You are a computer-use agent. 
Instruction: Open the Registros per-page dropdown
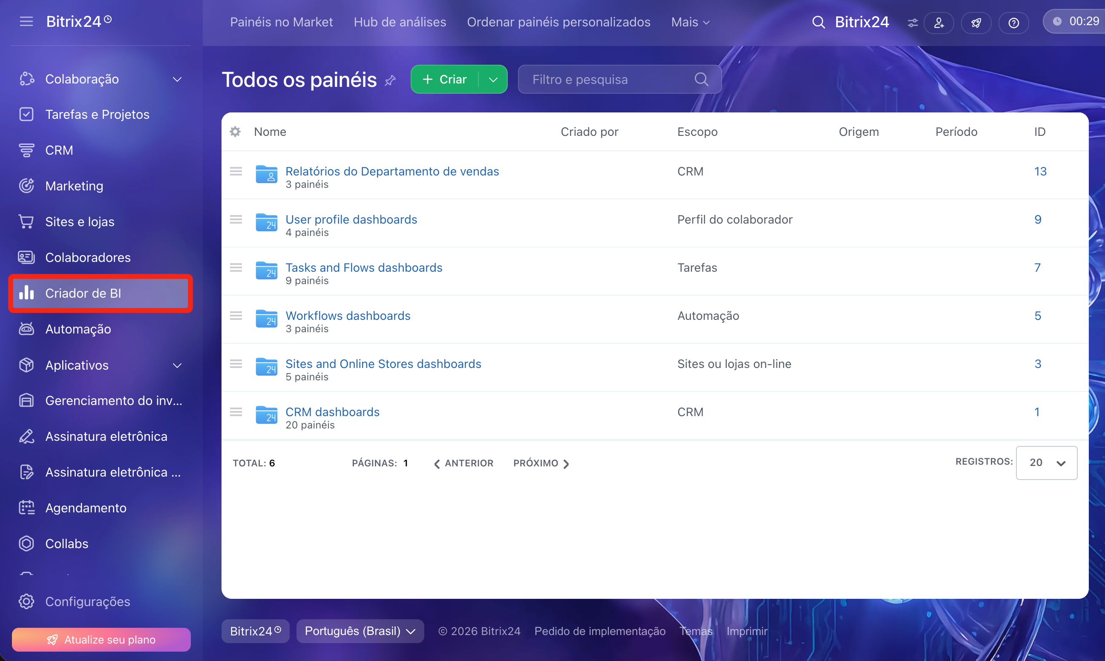tap(1046, 463)
